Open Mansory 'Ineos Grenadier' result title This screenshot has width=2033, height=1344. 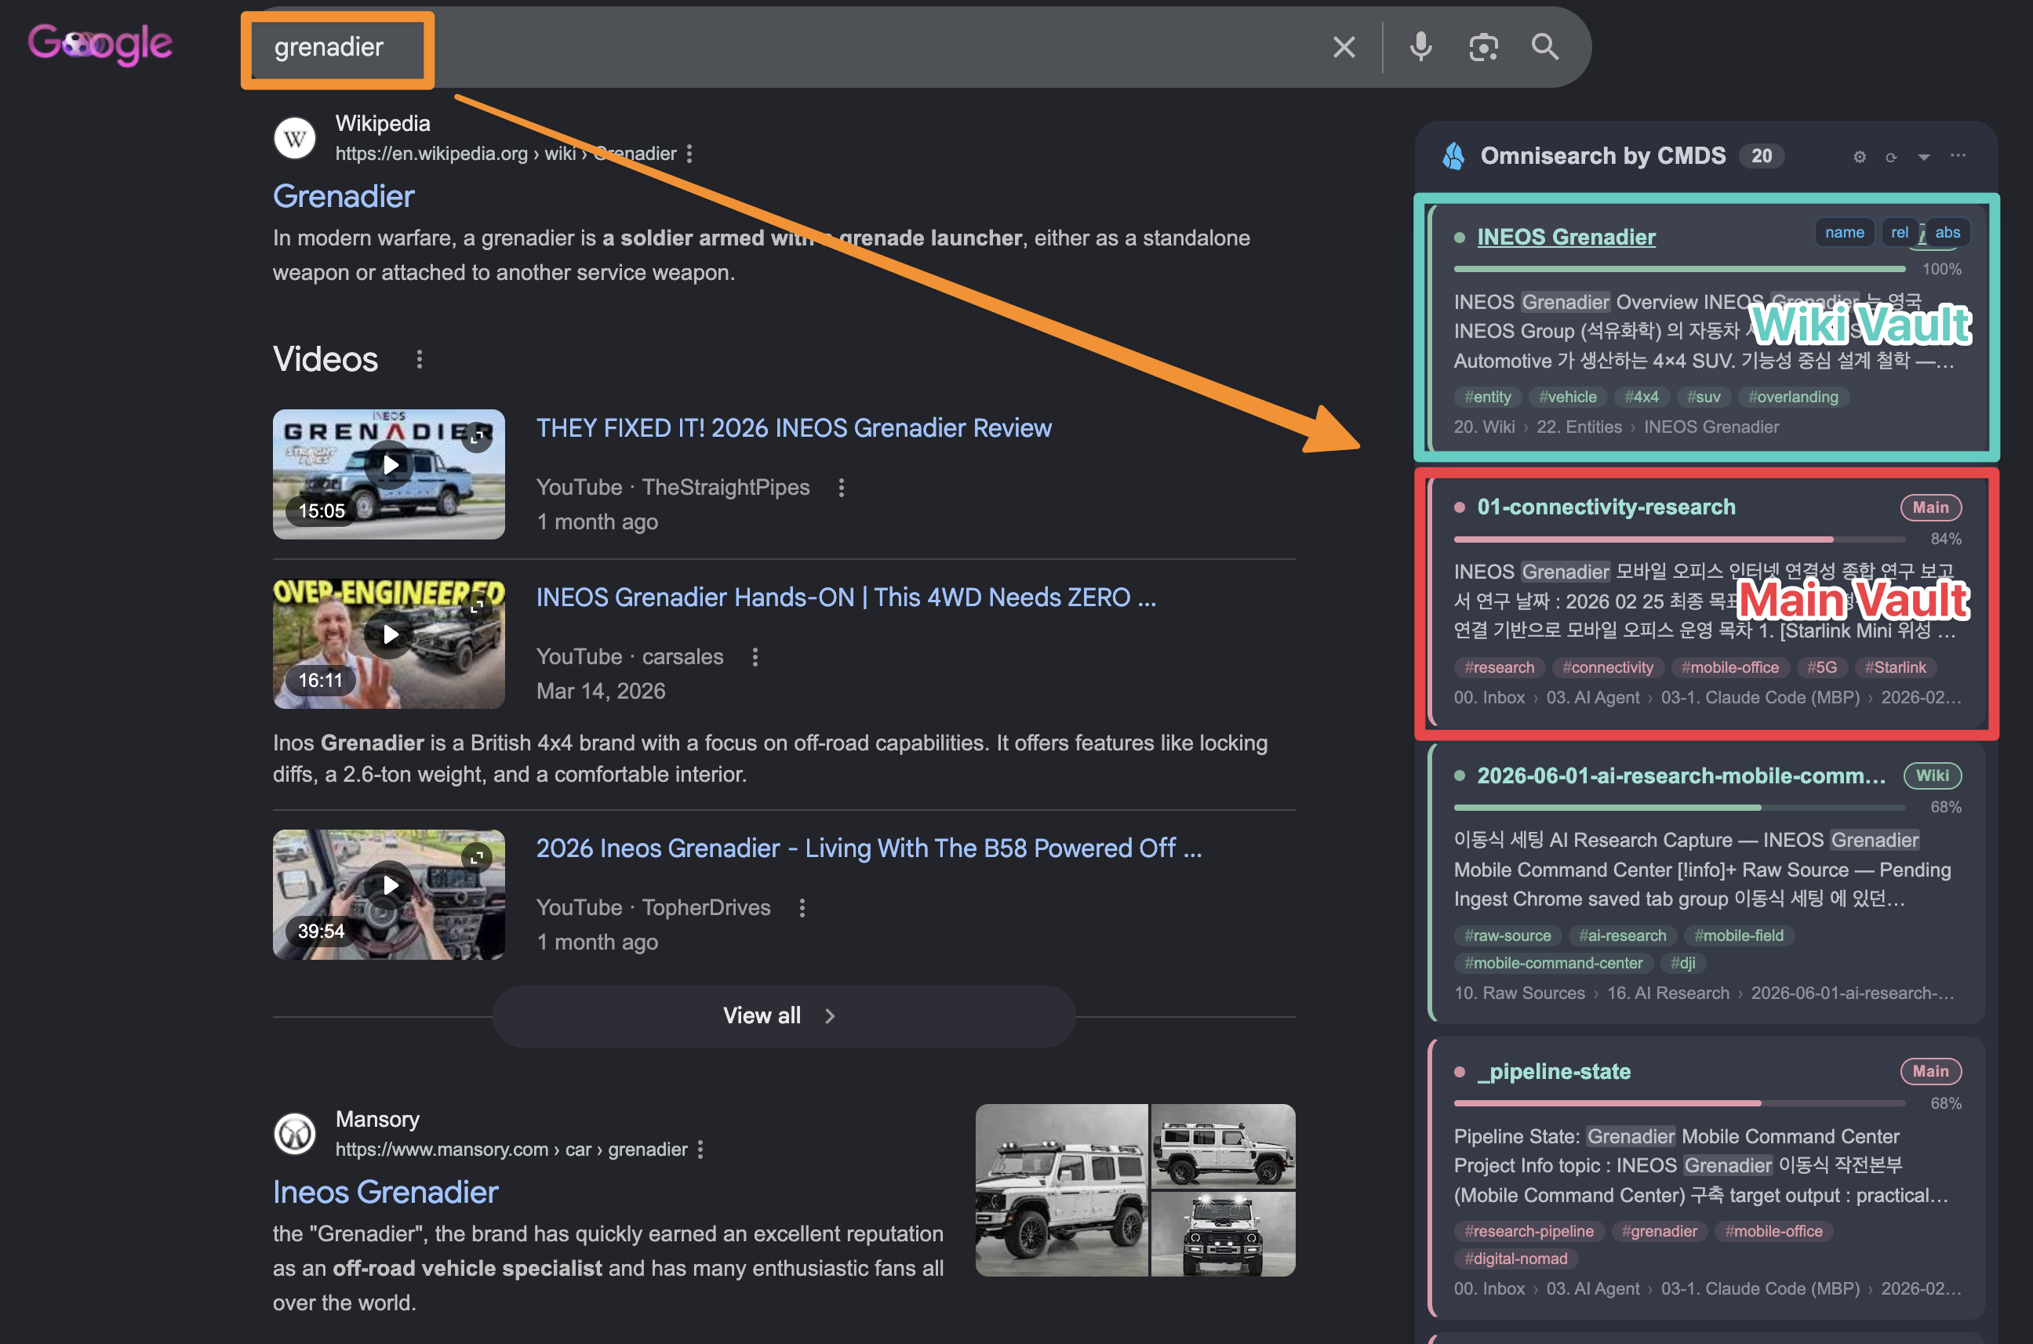pyautogui.click(x=385, y=1193)
